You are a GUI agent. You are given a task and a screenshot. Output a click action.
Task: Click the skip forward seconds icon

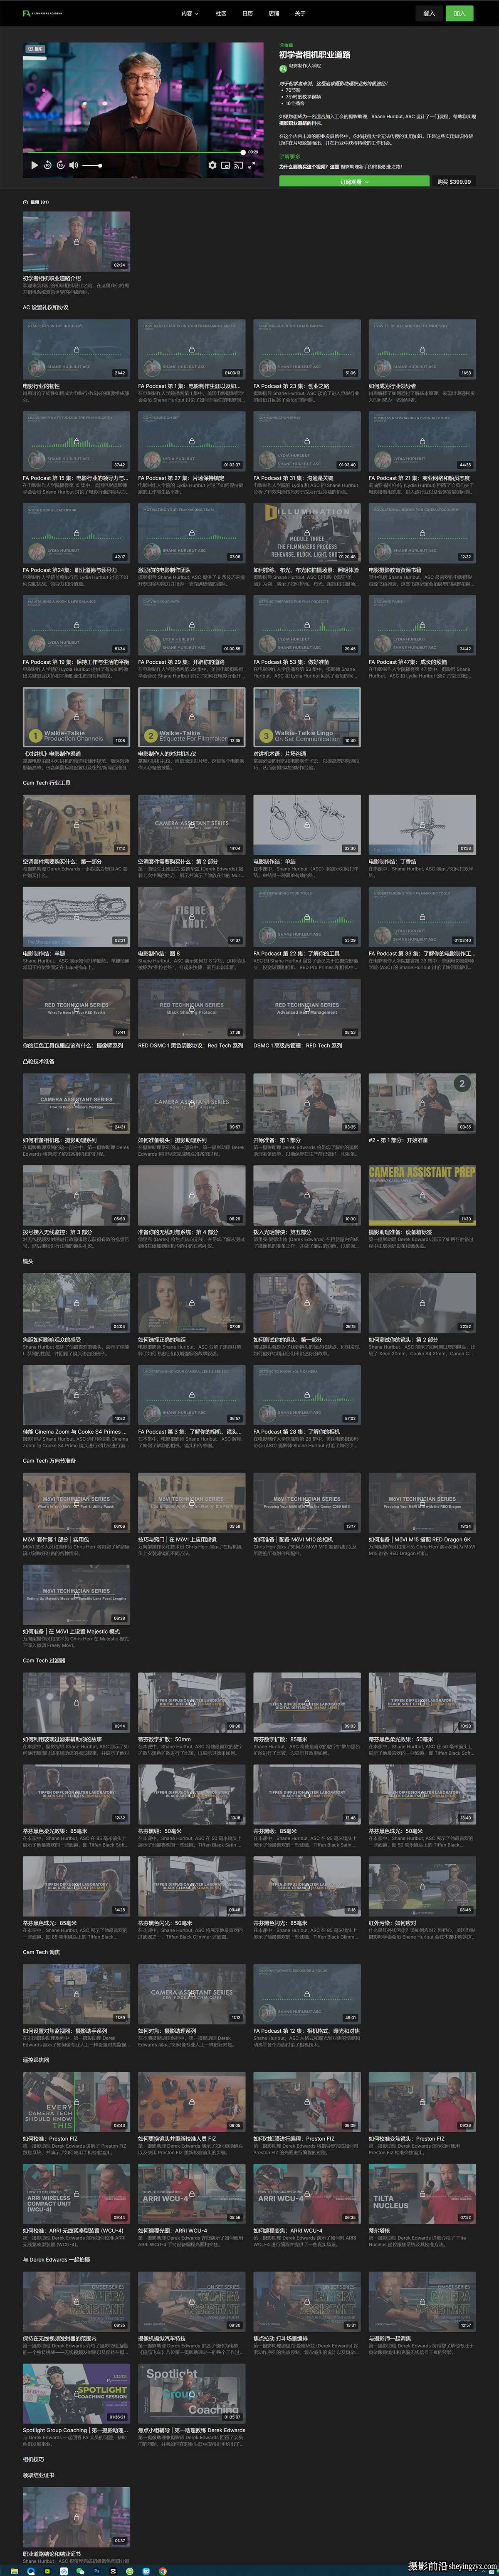[x=61, y=165]
